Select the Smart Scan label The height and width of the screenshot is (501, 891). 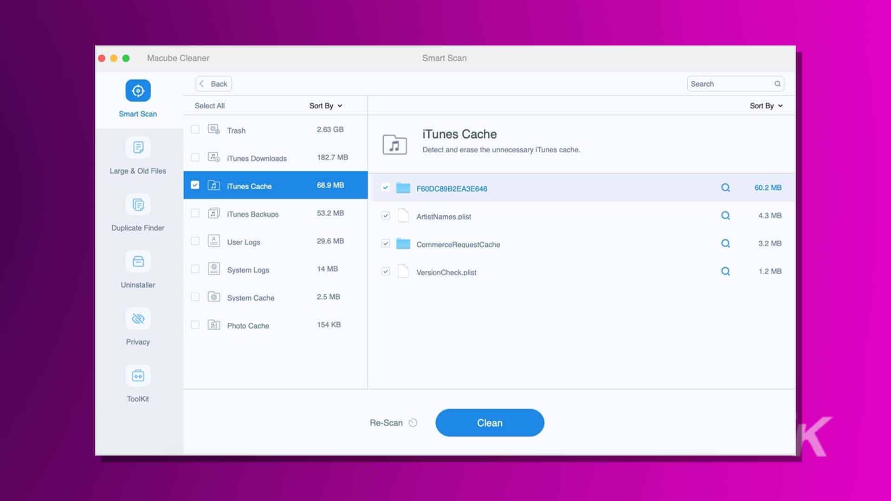(138, 114)
